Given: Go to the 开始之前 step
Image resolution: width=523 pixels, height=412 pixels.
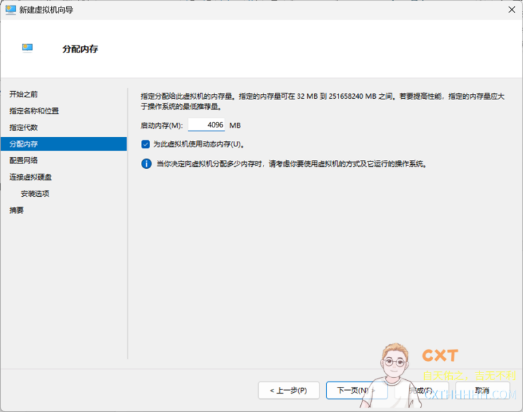Looking at the screenshot, I should click(24, 94).
